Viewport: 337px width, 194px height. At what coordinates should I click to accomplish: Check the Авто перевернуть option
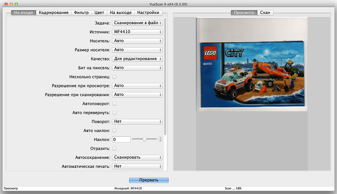pos(115,113)
